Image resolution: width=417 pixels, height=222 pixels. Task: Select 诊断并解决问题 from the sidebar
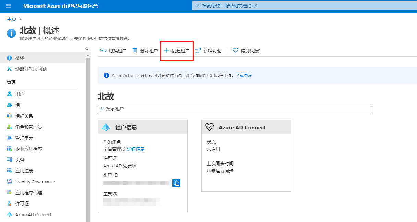[31, 69]
